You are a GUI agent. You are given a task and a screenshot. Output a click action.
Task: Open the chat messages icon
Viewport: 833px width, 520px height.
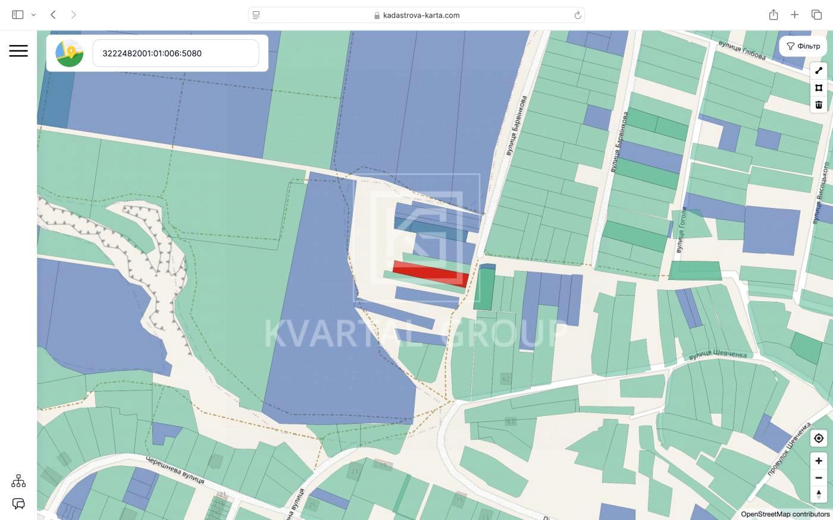(18, 504)
